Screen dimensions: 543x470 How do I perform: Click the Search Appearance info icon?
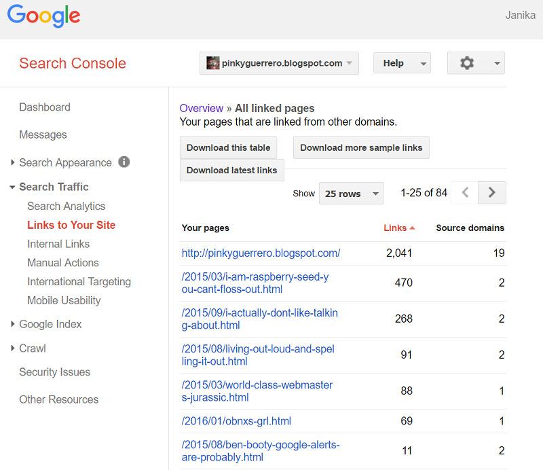(x=124, y=162)
